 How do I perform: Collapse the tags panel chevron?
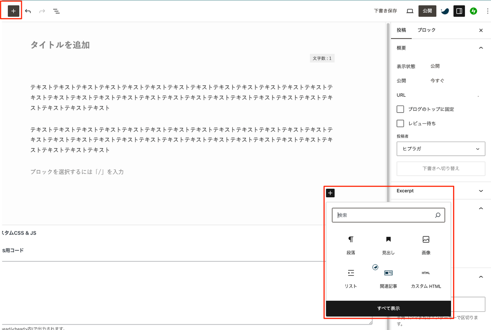481,277
